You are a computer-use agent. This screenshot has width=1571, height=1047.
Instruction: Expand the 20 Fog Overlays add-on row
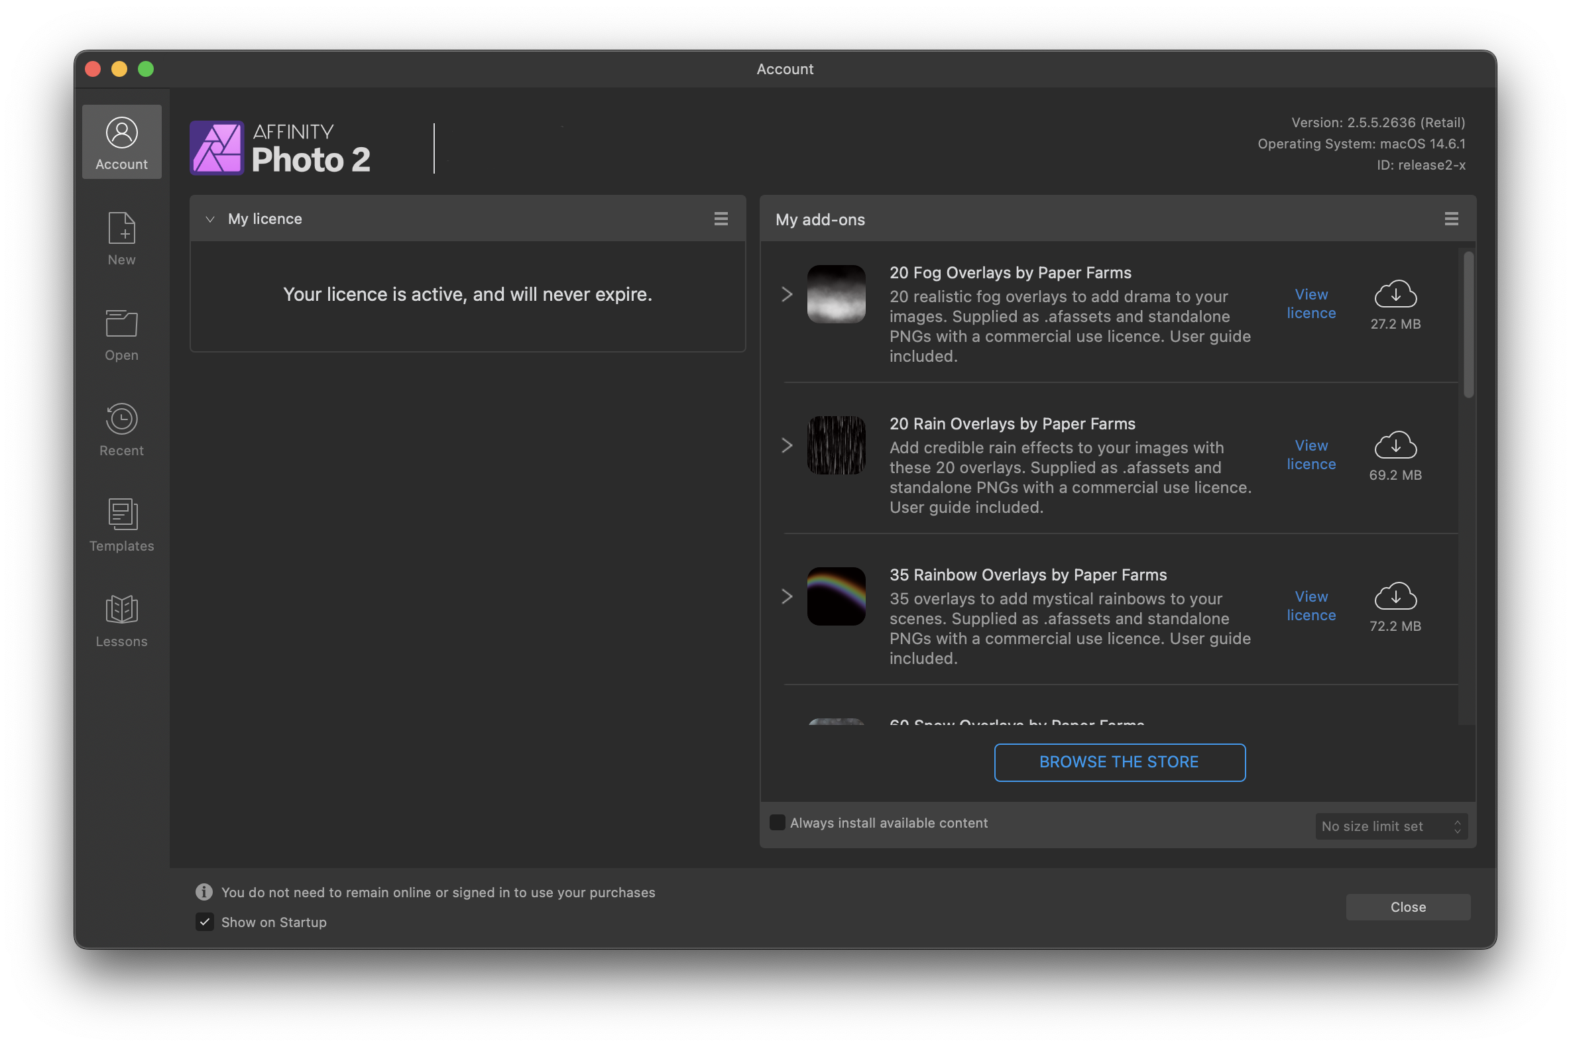(787, 294)
